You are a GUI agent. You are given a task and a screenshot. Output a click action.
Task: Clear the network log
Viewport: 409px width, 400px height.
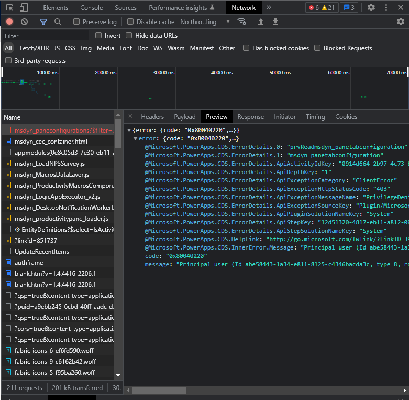point(24,21)
